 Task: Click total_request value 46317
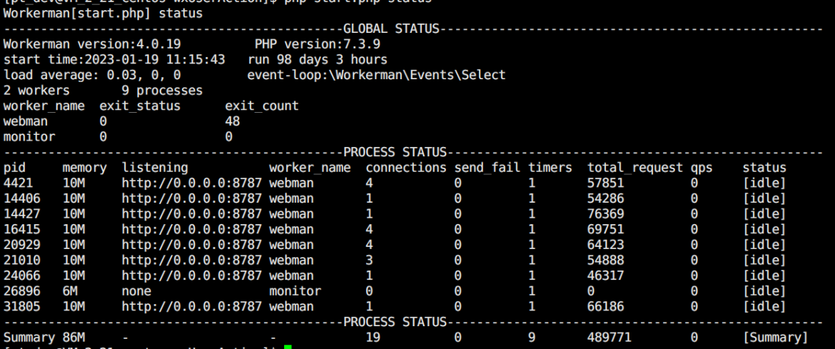point(605,276)
